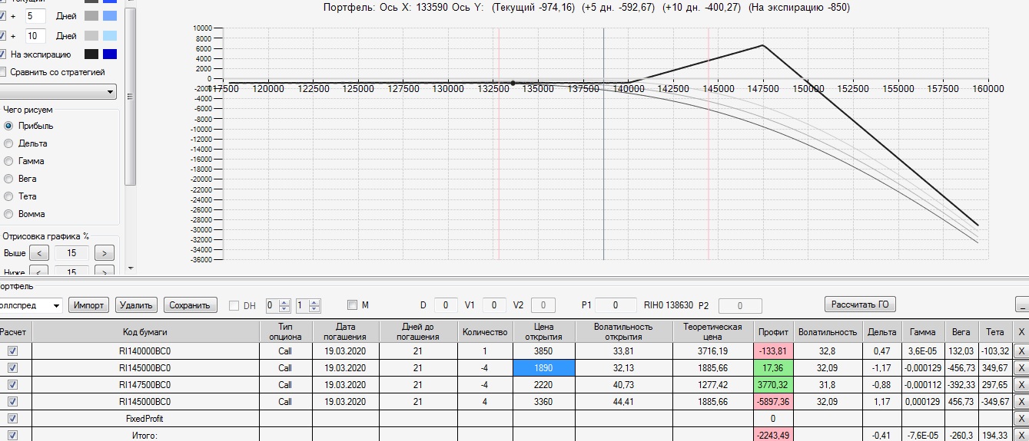1029x441 pixels.
Task: Toggle the +10 Дней curve checkbox
Action: [x=3, y=35]
